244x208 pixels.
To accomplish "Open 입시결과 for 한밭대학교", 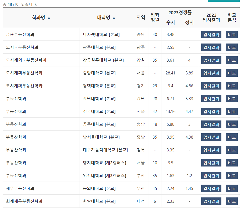I will click(211, 201).
